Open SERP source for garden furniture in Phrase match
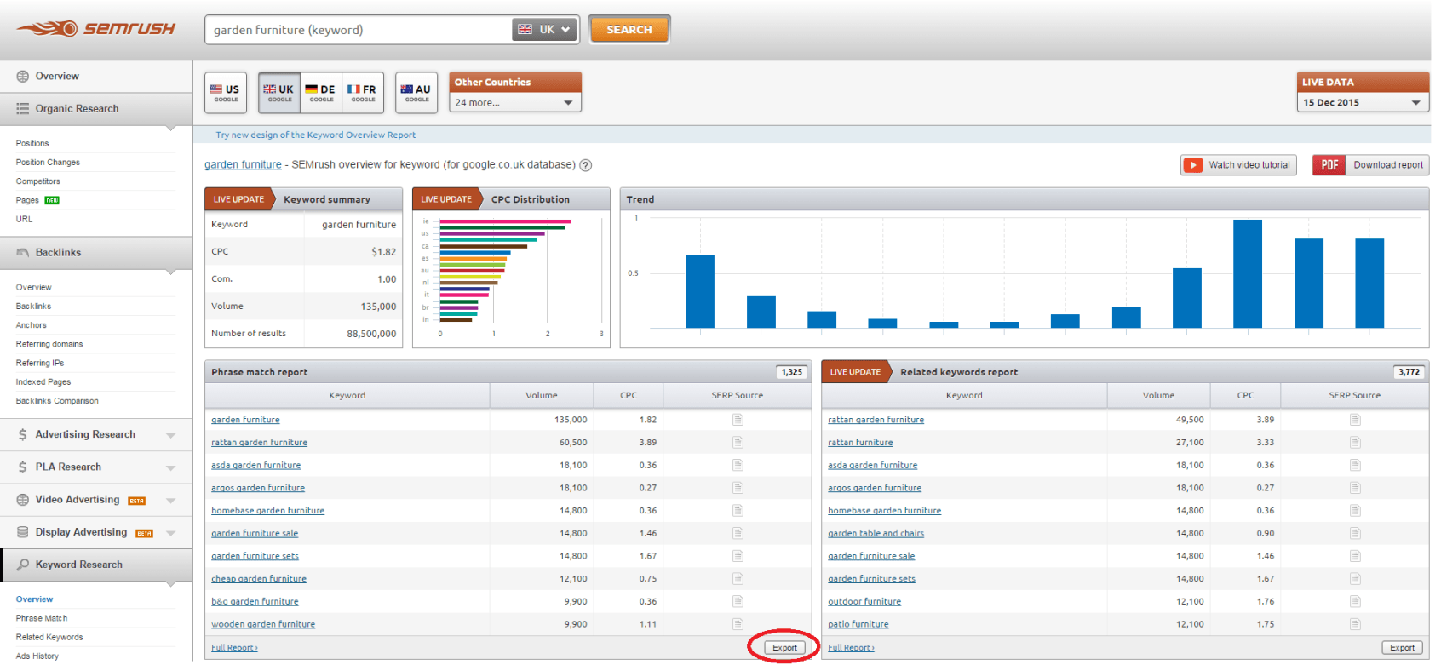Screen dimensions: 1441x665 (738, 420)
